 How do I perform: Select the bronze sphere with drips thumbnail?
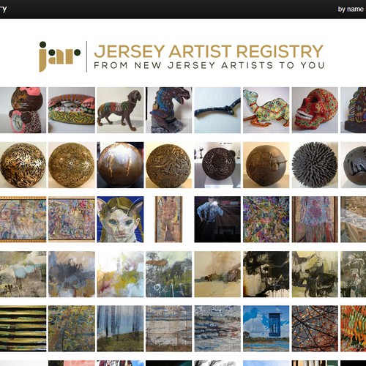pyautogui.click(x=120, y=165)
